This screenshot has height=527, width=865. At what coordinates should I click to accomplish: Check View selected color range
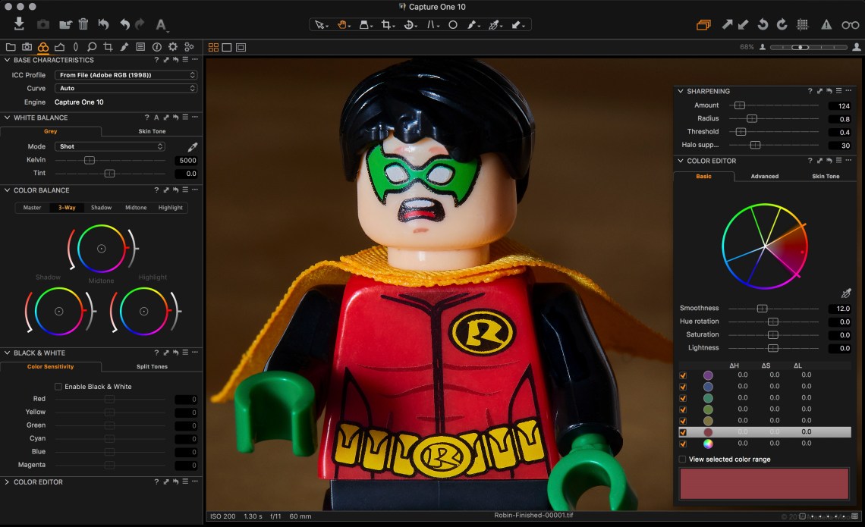(x=682, y=460)
